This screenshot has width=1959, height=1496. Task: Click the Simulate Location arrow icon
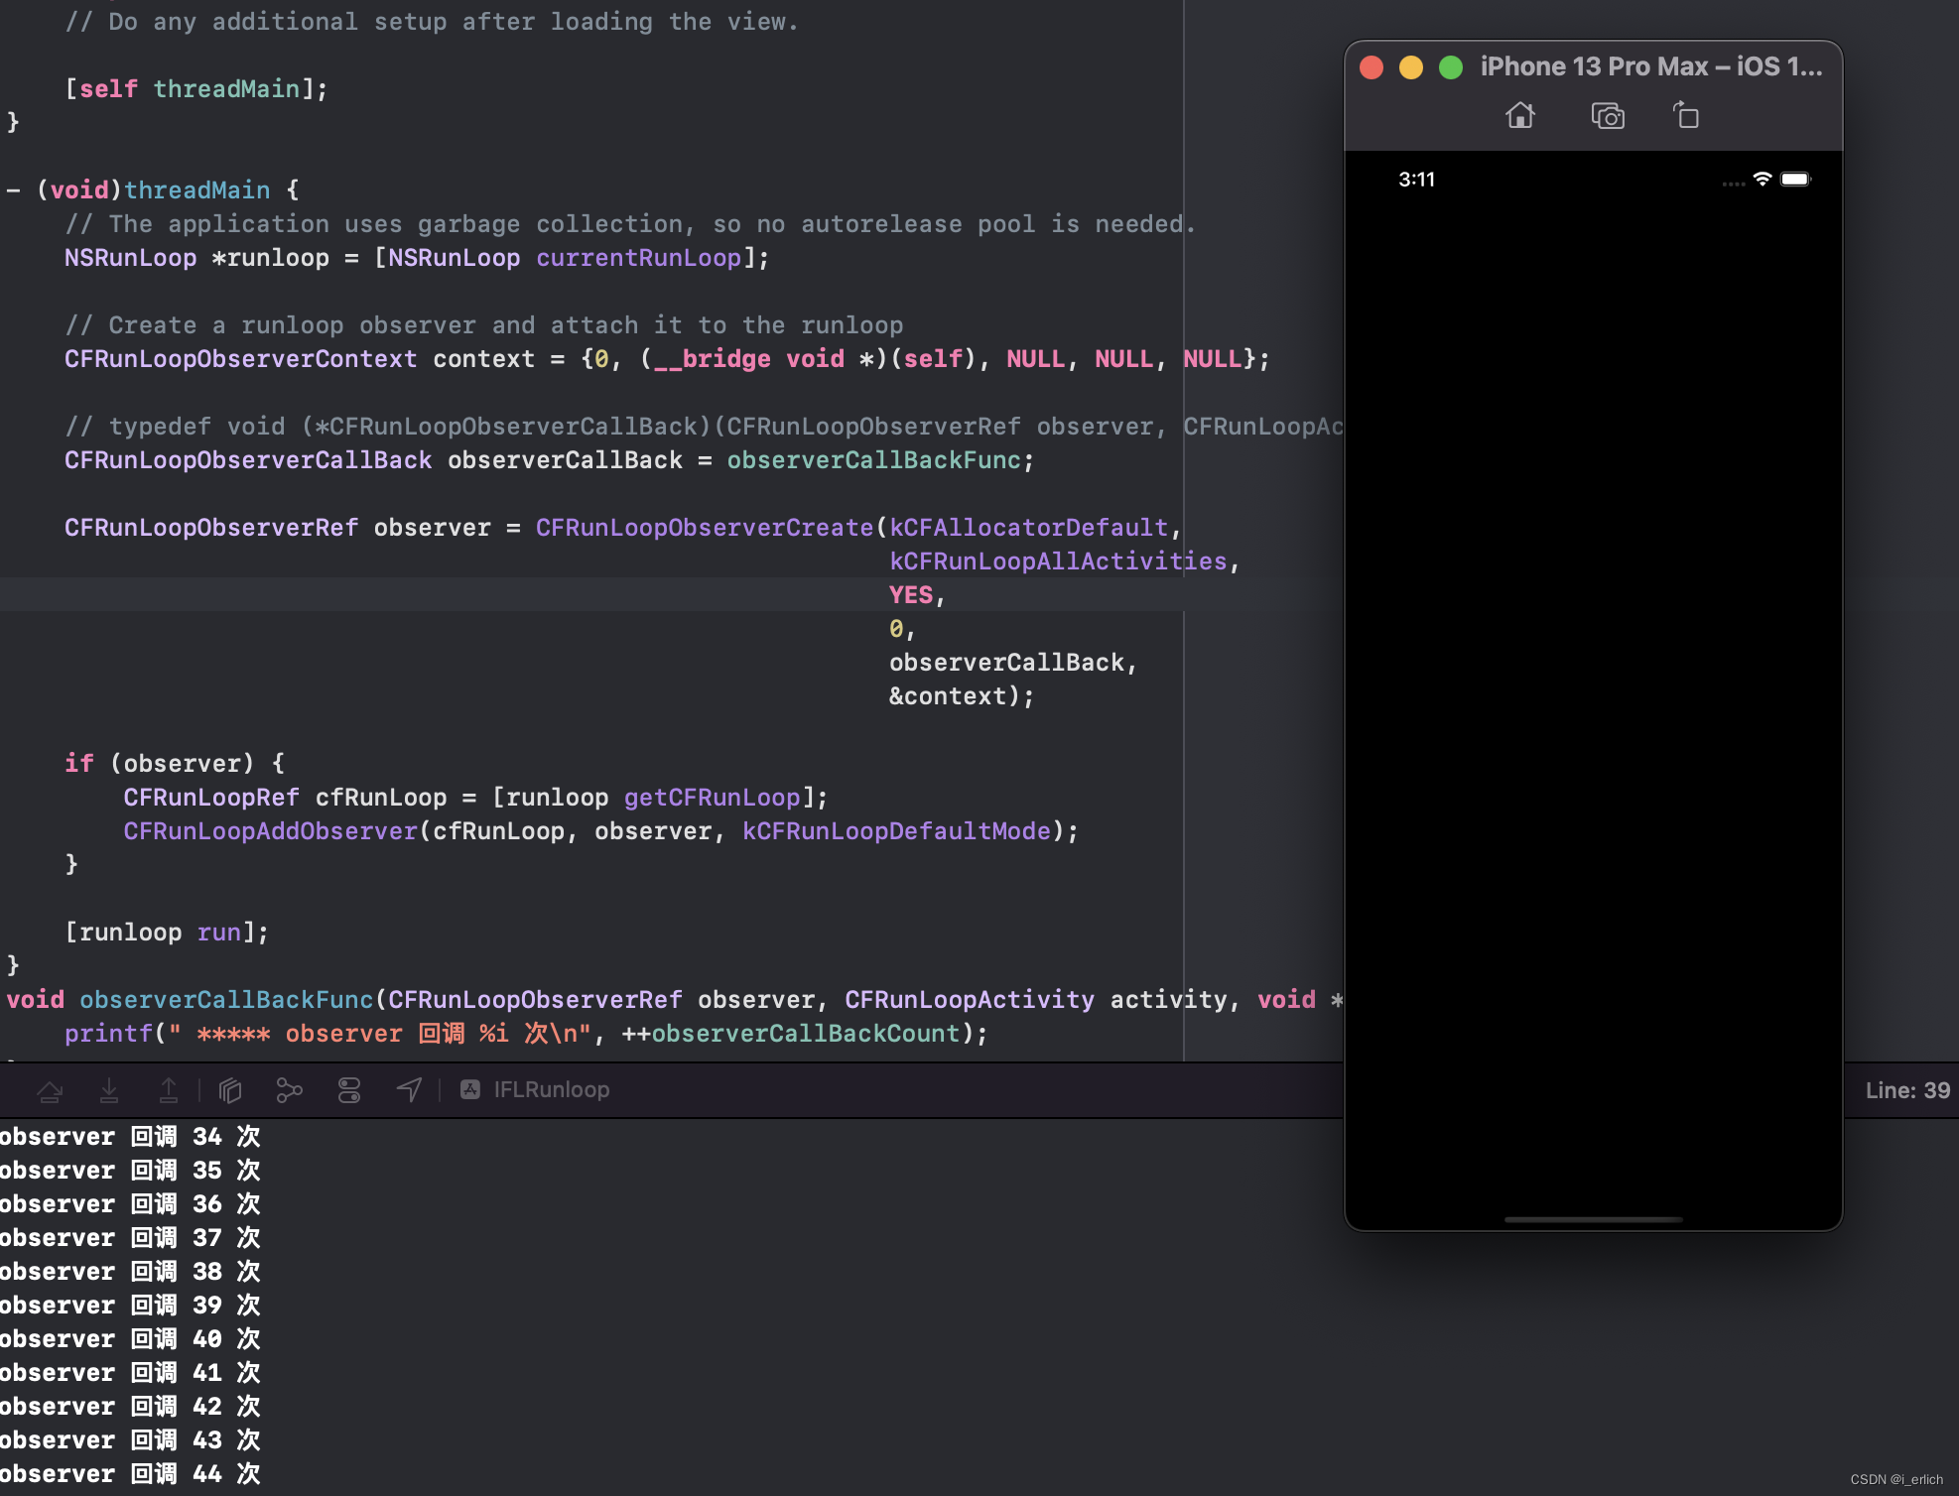coord(409,1091)
